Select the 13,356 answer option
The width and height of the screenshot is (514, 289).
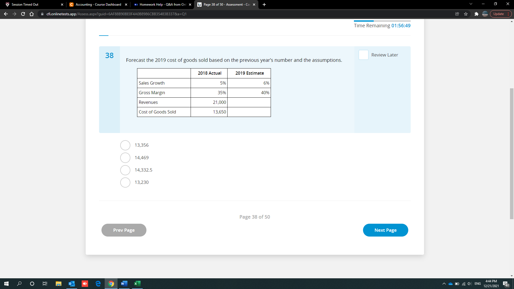125,145
